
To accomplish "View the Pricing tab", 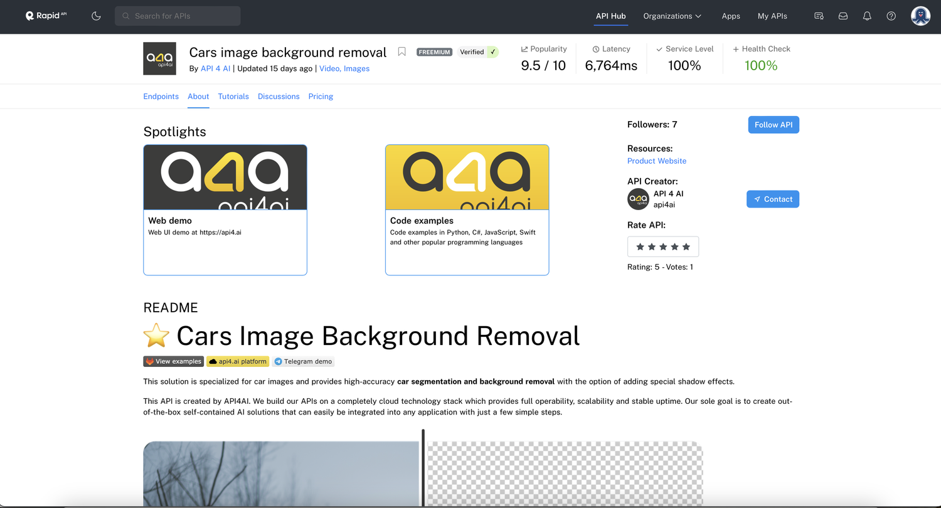I will [x=321, y=97].
